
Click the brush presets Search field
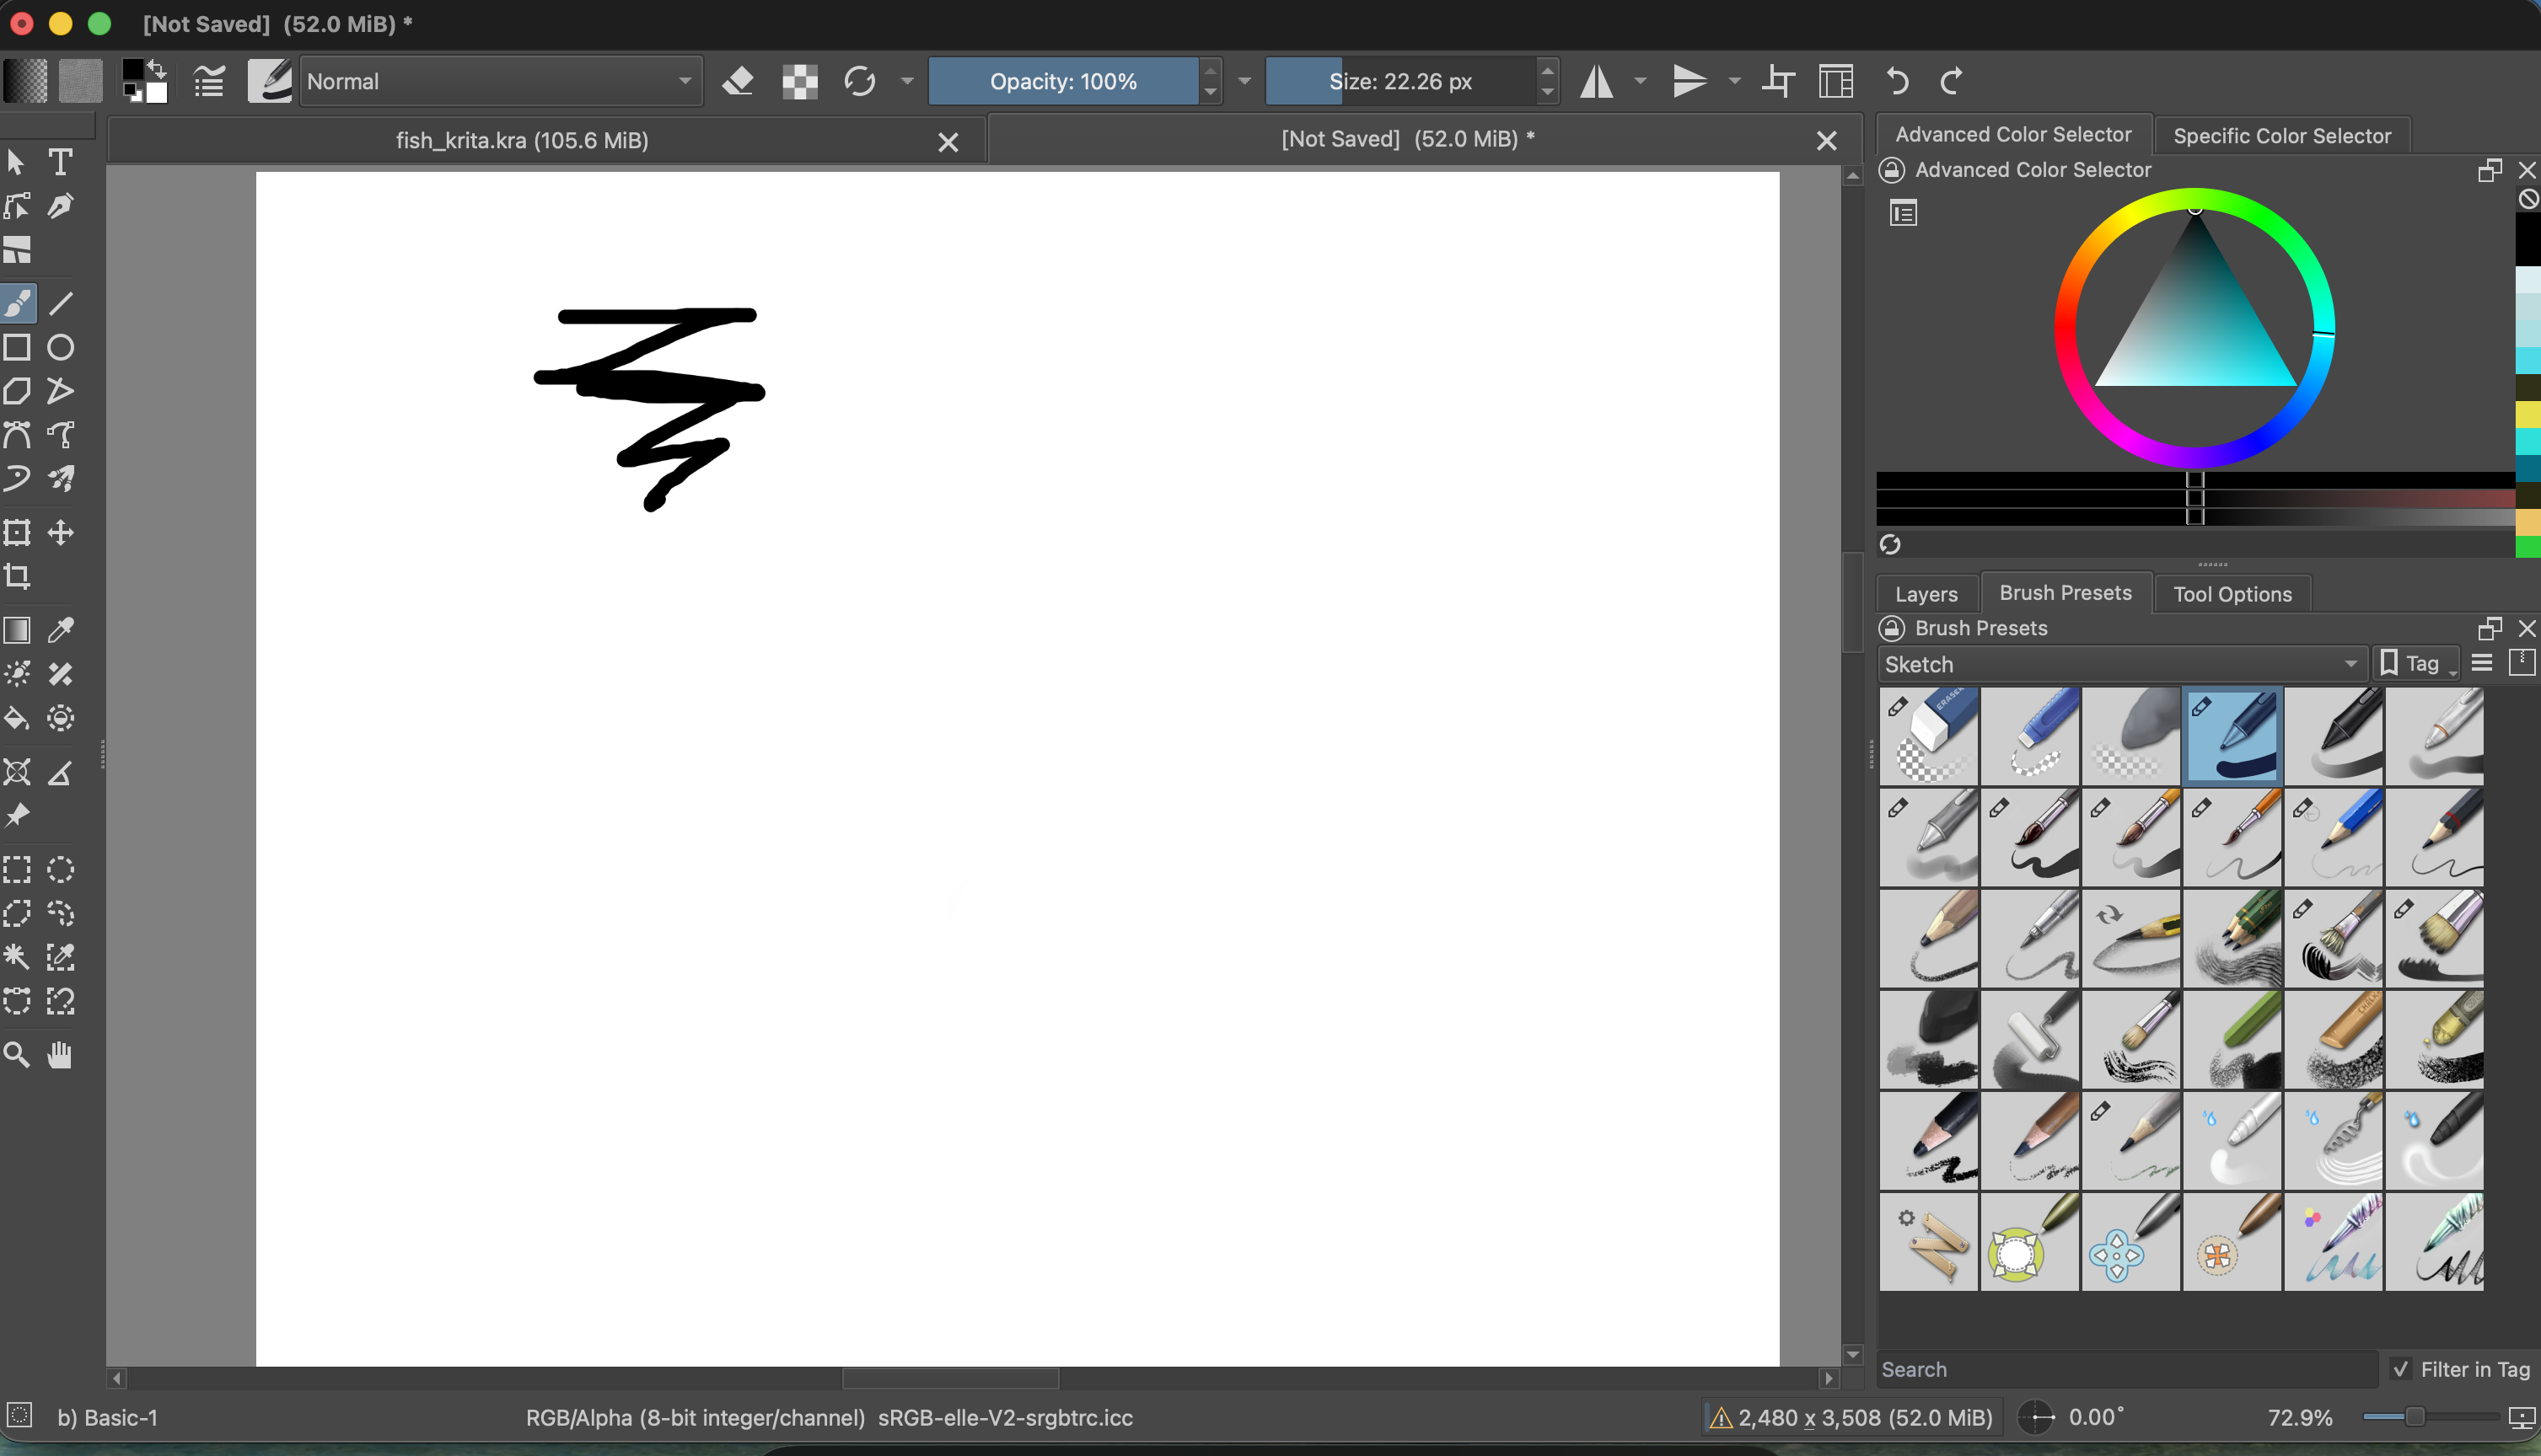click(2127, 1369)
